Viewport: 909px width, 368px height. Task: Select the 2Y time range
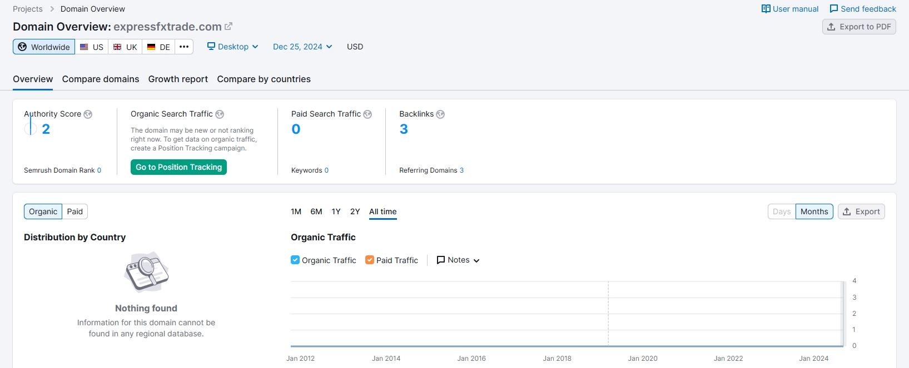point(355,211)
